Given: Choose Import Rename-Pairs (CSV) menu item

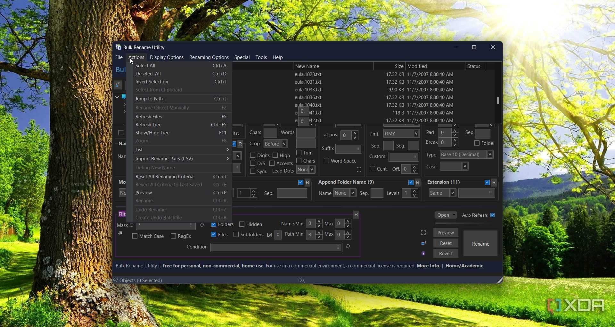Looking at the screenshot, I should pos(182,159).
